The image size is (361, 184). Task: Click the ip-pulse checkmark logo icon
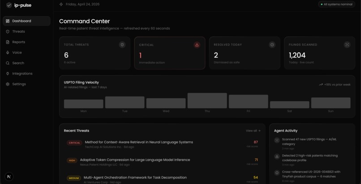[9, 5]
